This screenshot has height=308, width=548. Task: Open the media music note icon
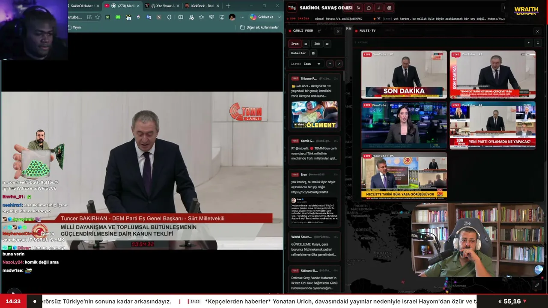point(191,17)
